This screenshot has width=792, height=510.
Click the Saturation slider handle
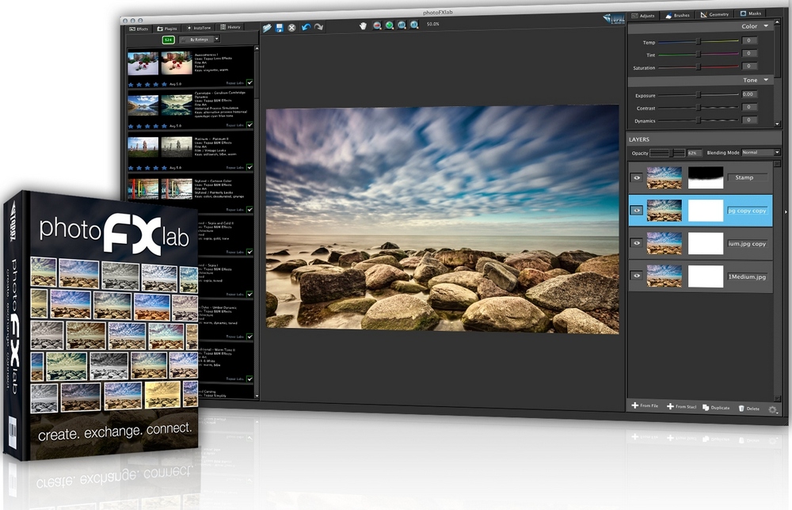pyautogui.click(x=699, y=67)
